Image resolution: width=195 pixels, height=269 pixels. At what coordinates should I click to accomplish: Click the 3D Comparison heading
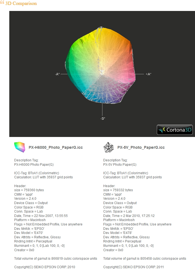(21, 4)
